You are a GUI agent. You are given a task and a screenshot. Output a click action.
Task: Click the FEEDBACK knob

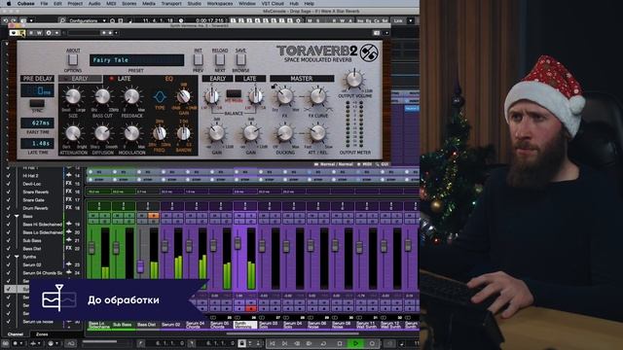coord(131,96)
